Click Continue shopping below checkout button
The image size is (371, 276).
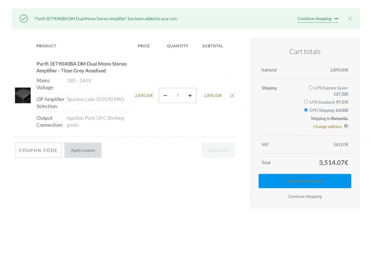pos(305,196)
